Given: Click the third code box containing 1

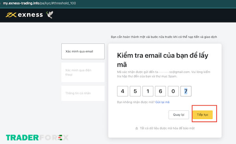Looking at the screenshot, I should pyautogui.click(x=148, y=91).
